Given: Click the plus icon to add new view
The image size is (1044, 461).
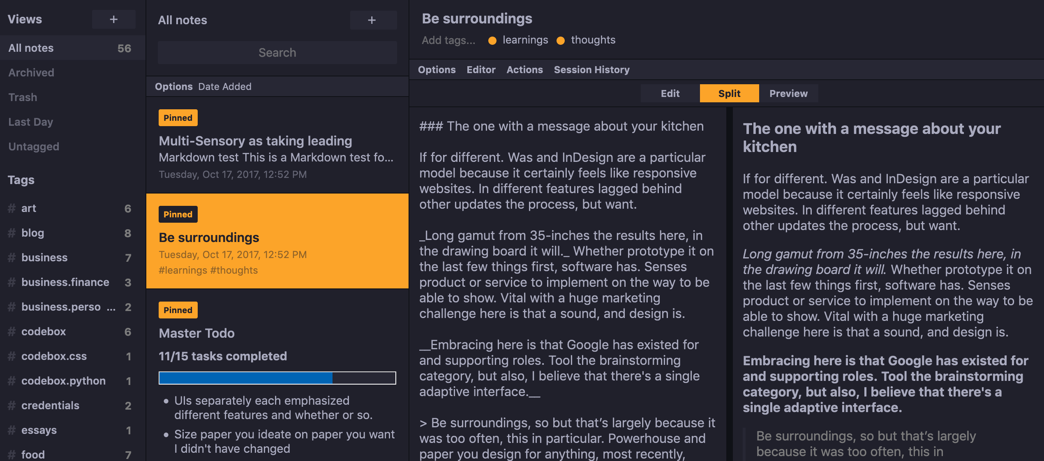Looking at the screenshot, I should pyautogui.click(x=113, y=19).
